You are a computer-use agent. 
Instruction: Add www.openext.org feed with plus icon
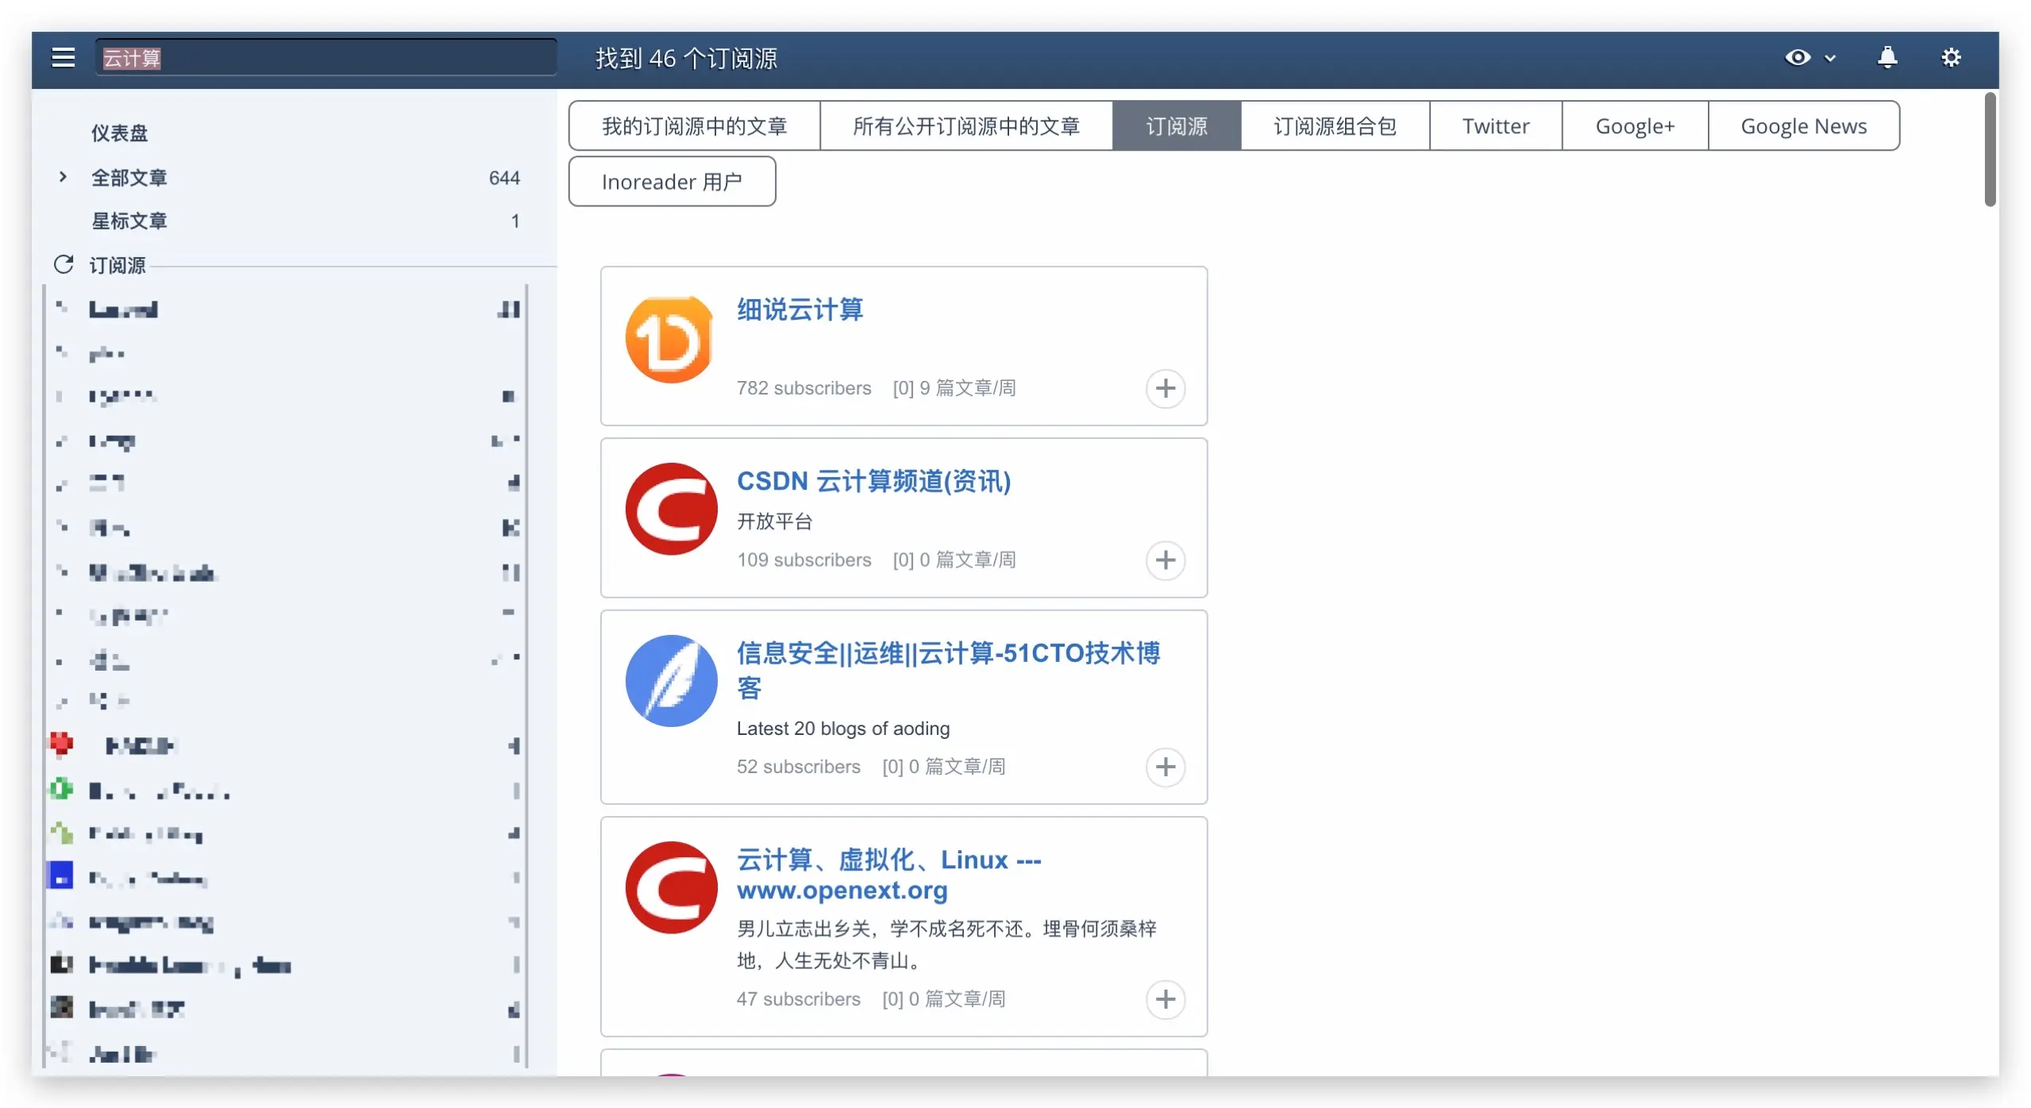click(1165, 998)
